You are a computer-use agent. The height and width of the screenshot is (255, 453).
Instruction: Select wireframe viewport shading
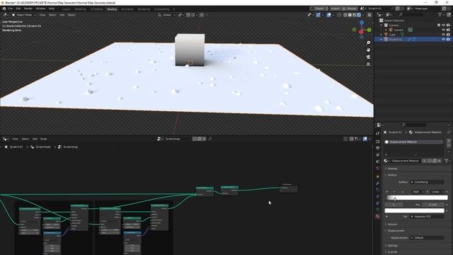tap(345, 15)
